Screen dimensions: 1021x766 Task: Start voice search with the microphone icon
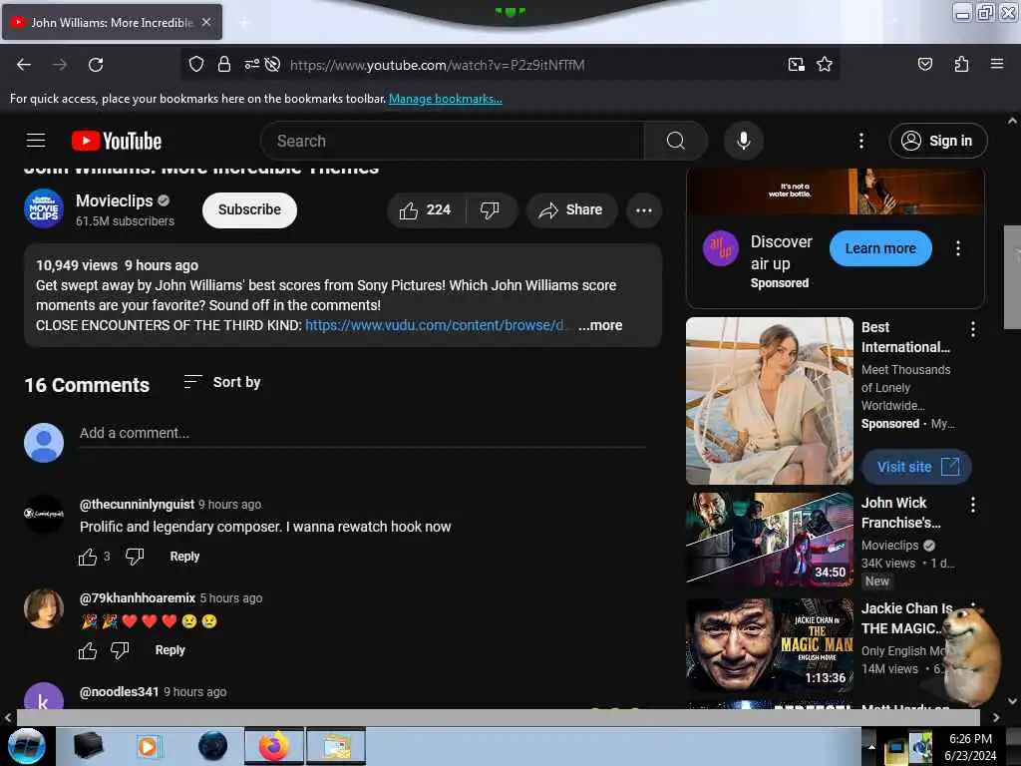[743, 141]
